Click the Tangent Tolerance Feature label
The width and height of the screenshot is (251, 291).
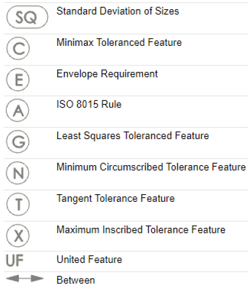(x=116, y=198)
